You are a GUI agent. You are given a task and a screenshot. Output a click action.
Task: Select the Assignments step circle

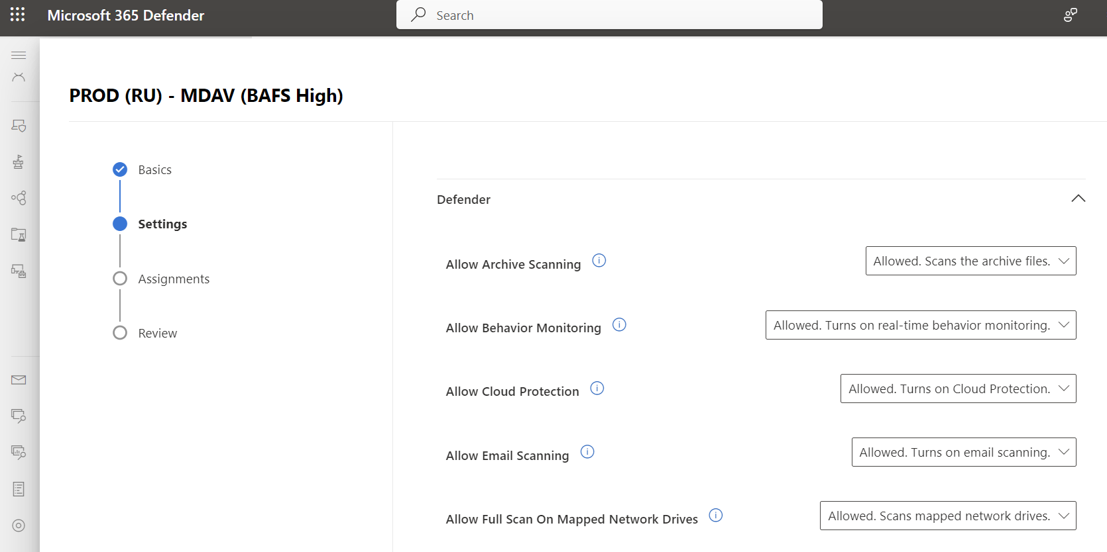(120, 279)
